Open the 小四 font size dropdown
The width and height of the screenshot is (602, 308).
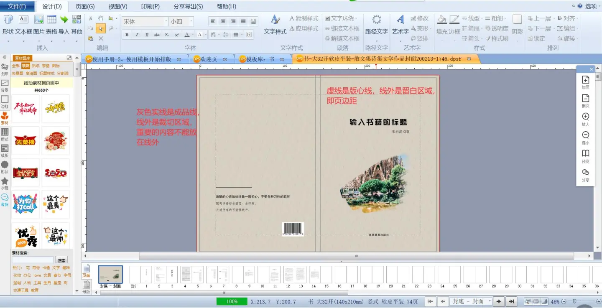[x=191, y=21]
